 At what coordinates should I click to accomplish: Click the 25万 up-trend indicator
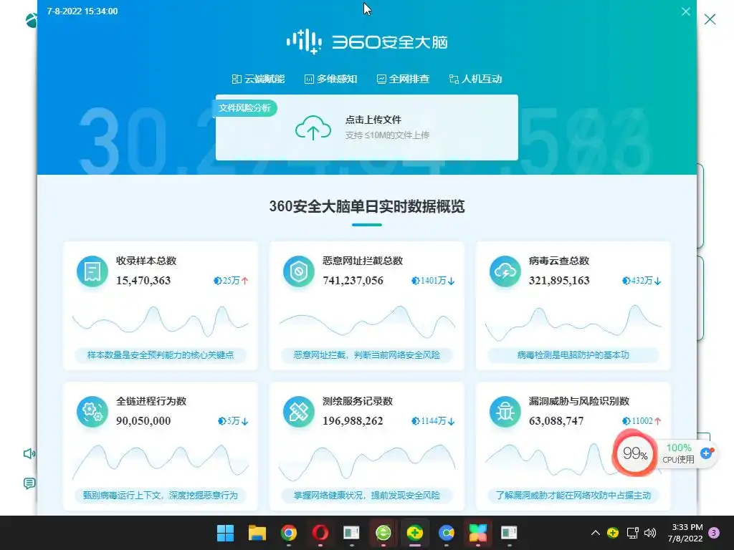click(x=231, y=281)
